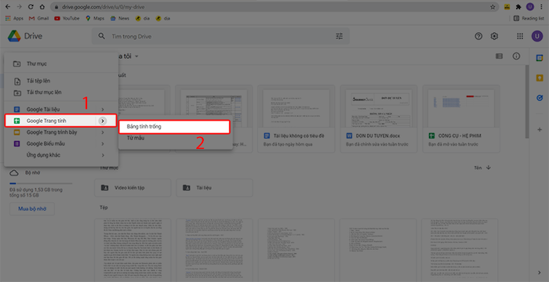Click the Help question mark icon
This screenshot has height=282, width=549.
pos(478,36)
